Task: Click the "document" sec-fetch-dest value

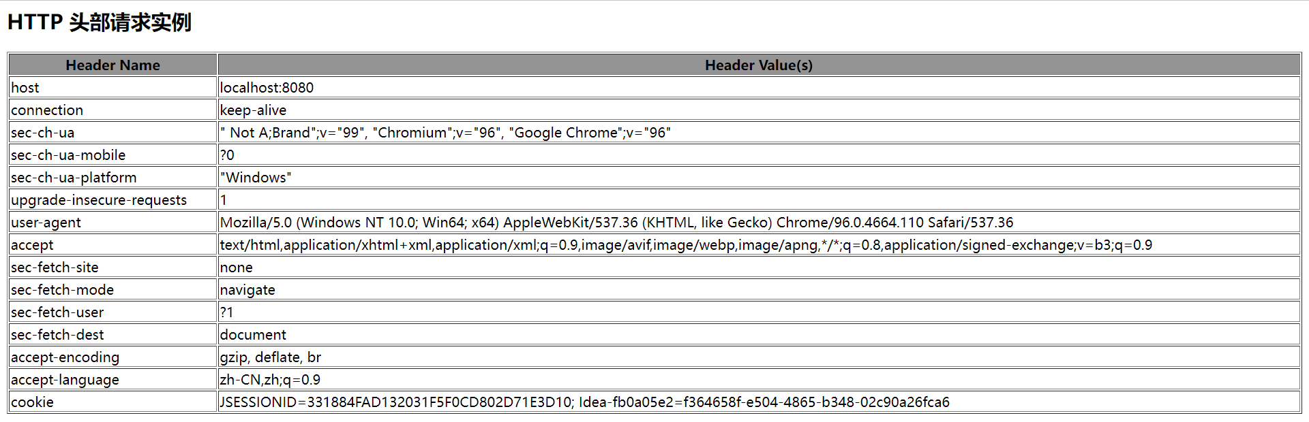Action: pos(253,335)
